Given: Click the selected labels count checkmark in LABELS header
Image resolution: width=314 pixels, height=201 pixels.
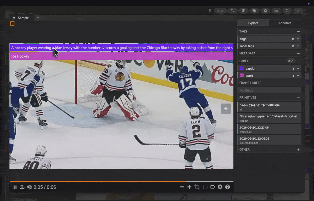Looking at the screenshot, I should click(291, 61).
